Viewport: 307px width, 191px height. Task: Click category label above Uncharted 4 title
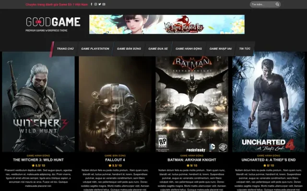(269, 156)
